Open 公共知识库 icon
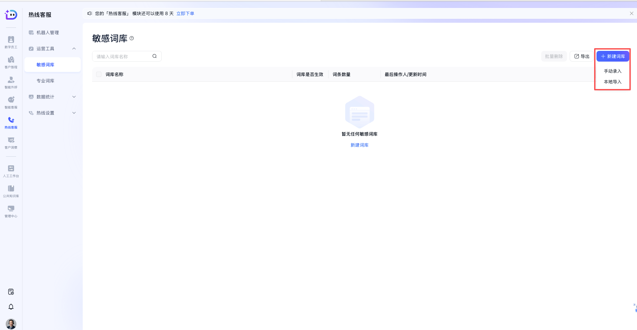 pyautogui.click(x=11, y=191)
